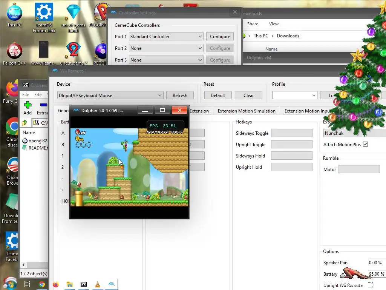Open Dolphin emulator from the taskbar
Image resolution: width=386 pixels, height=290 pixels.
[x=112, y=284]
